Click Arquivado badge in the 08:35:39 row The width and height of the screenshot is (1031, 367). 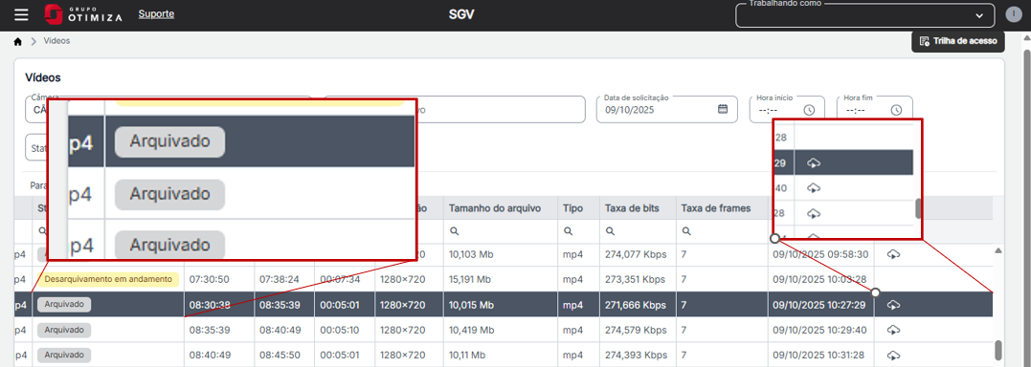[x=64, y=330]
